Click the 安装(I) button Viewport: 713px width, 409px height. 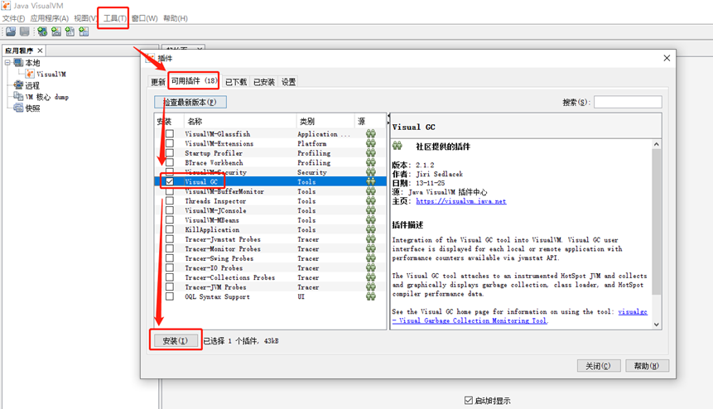pos(176,341)
